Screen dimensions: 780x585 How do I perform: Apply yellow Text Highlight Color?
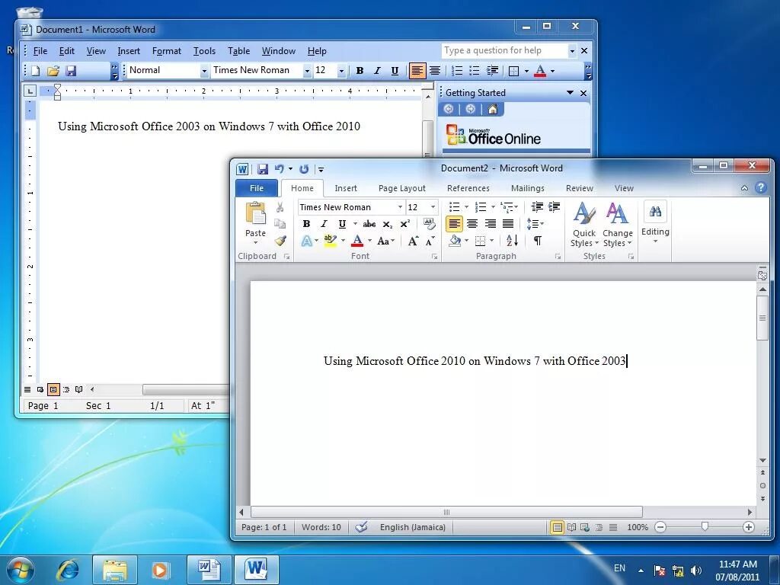(330, 241)
